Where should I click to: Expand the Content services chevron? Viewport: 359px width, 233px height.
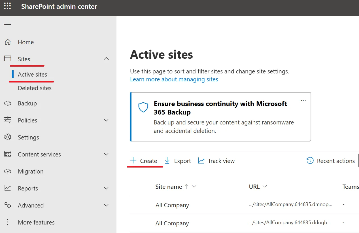106,154
